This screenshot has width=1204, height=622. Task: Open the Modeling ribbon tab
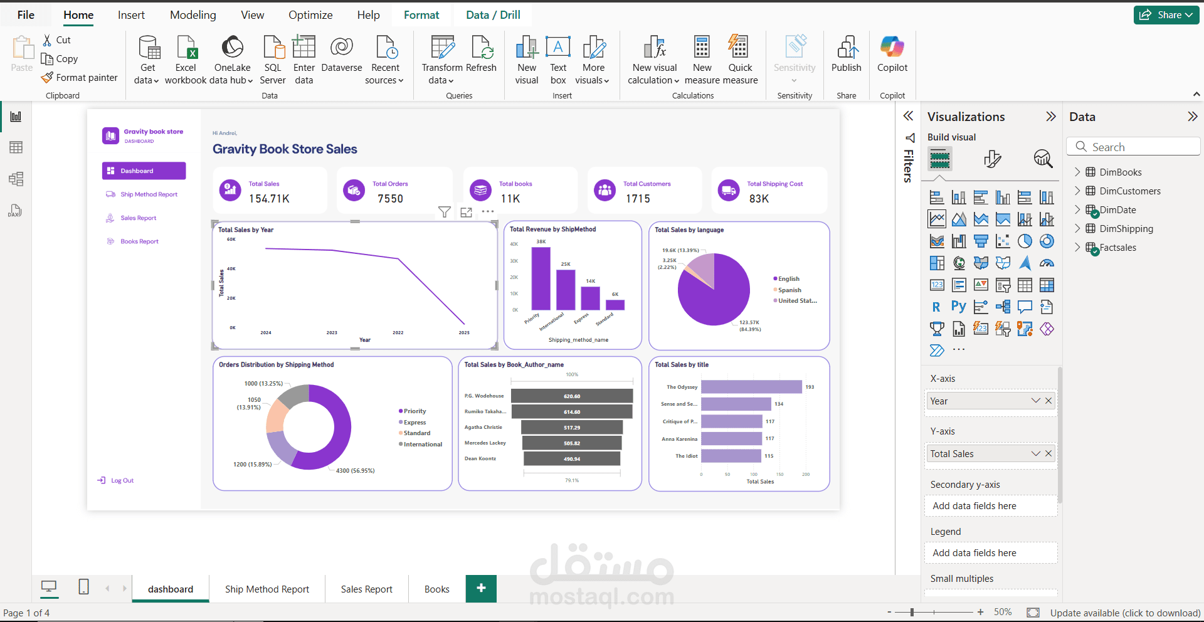click(193, 15)
